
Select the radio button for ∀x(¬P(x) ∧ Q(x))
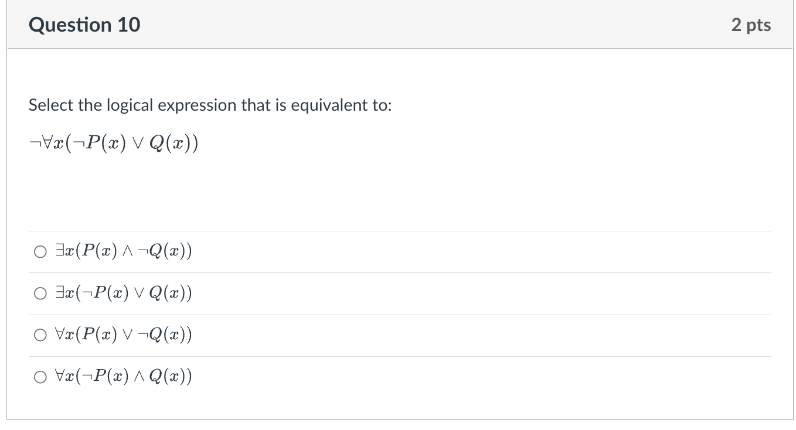point(40,377)
